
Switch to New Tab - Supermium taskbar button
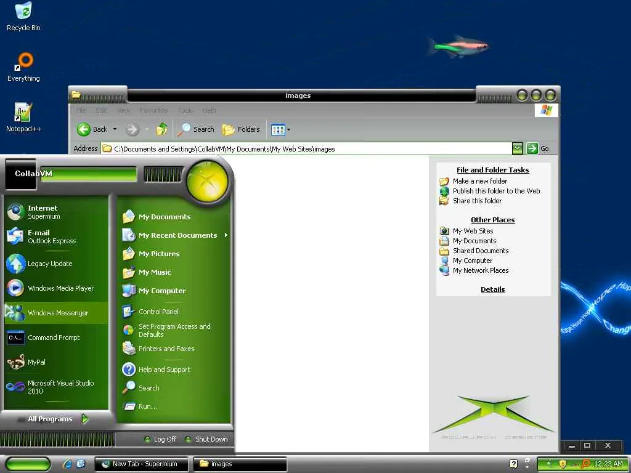coord(142,464)
